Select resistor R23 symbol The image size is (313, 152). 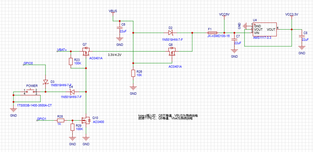click(x=71, y=61)
